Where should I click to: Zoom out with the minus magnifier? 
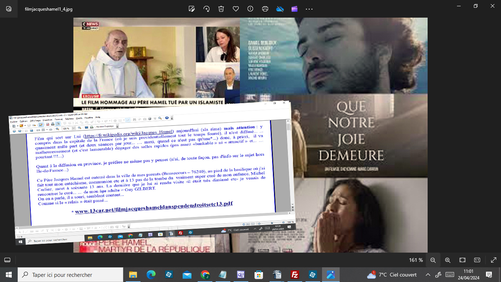pyautogui.click(x=433, y=260)
